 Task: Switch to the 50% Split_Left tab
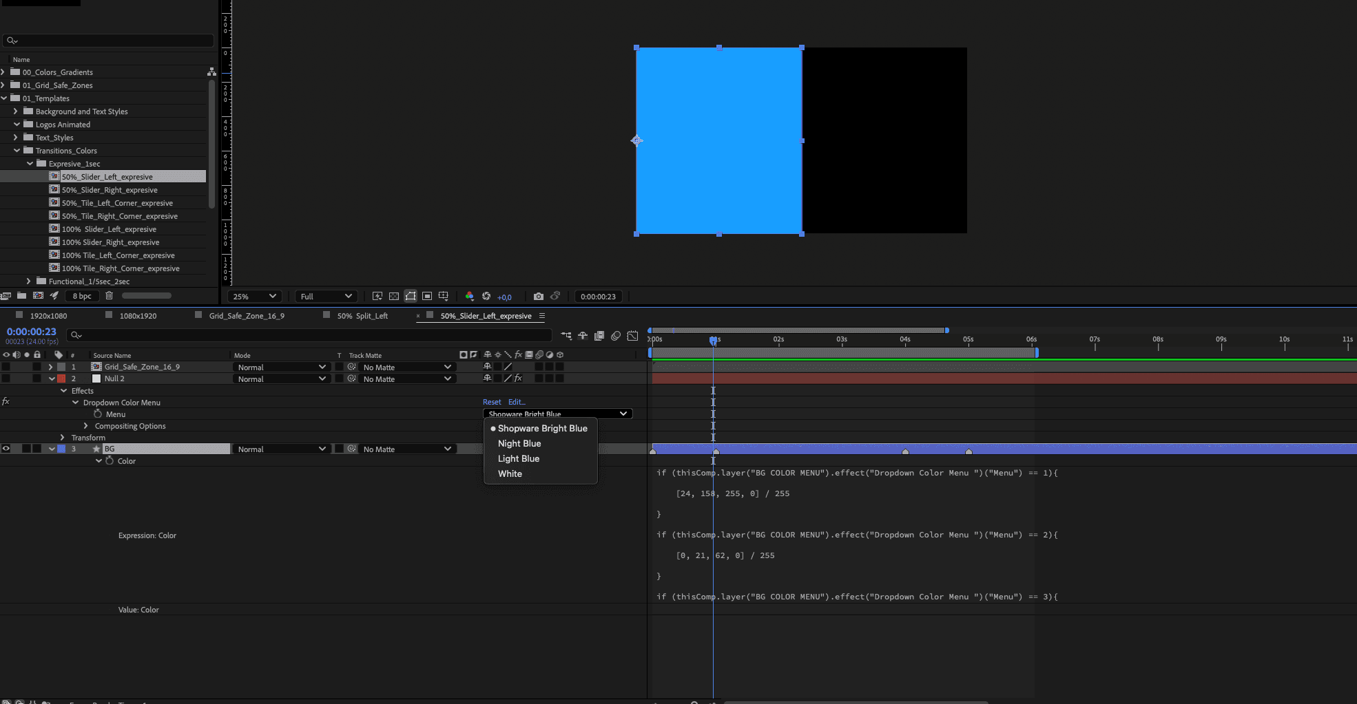362,316
